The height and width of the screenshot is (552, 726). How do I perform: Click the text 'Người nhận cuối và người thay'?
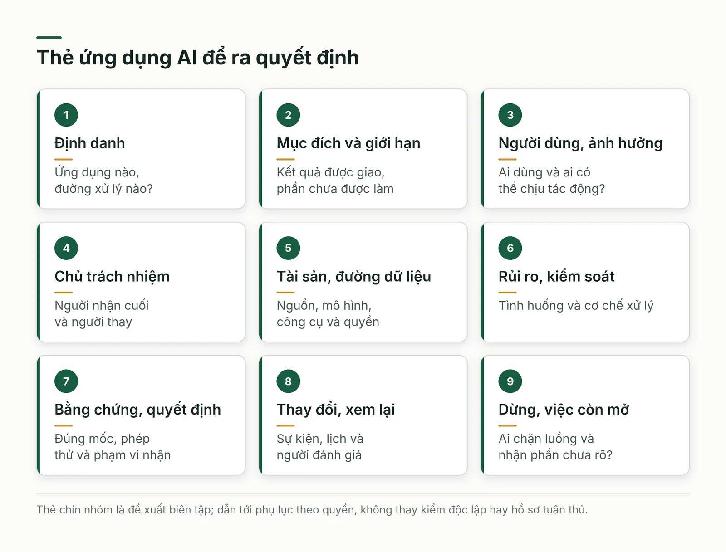pos(102,314)
